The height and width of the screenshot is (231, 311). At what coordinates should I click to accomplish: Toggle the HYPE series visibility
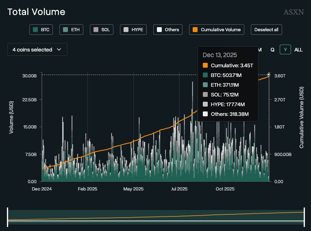[133, 30]
